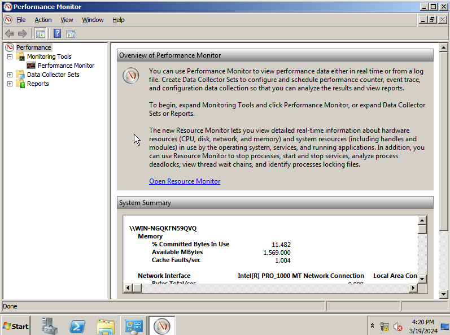The image size is (450, 335).
Task: Click the Start button
Action: coord(15,326)
